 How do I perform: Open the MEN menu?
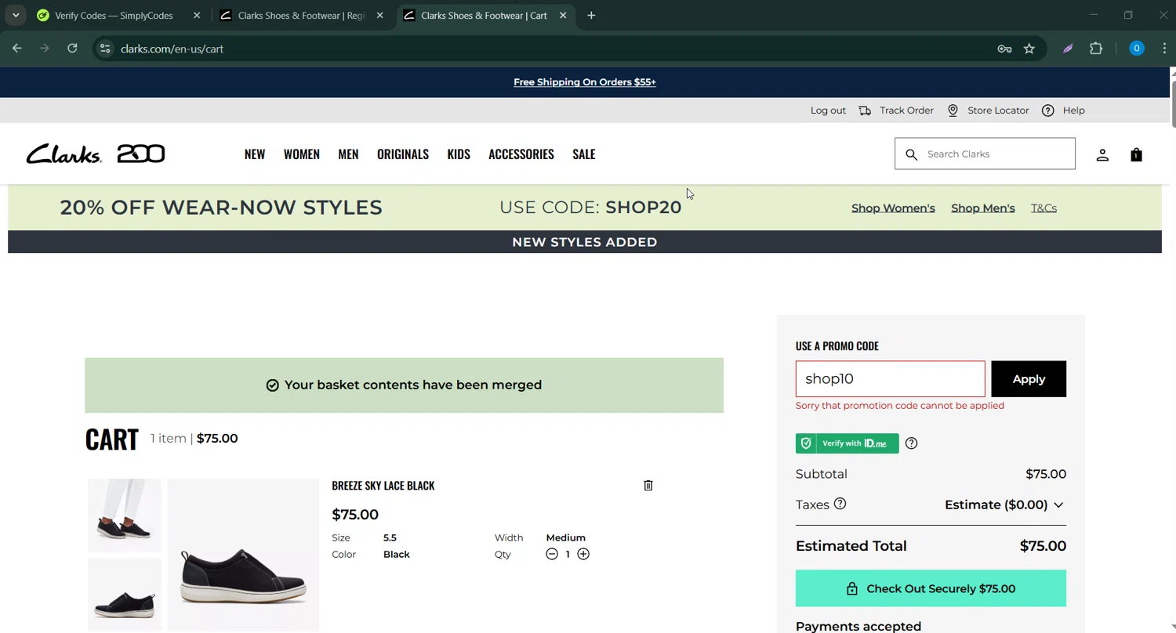[x=348, y=154]
